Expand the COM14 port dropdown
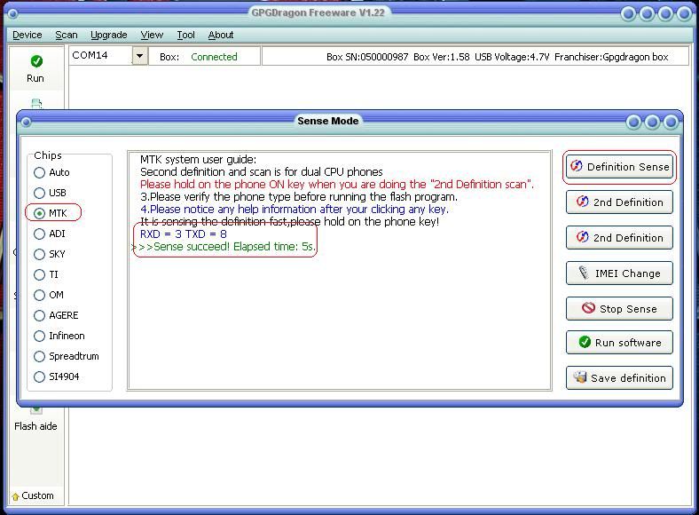Screen dimensions: 699x515 [x=139, y=56]
